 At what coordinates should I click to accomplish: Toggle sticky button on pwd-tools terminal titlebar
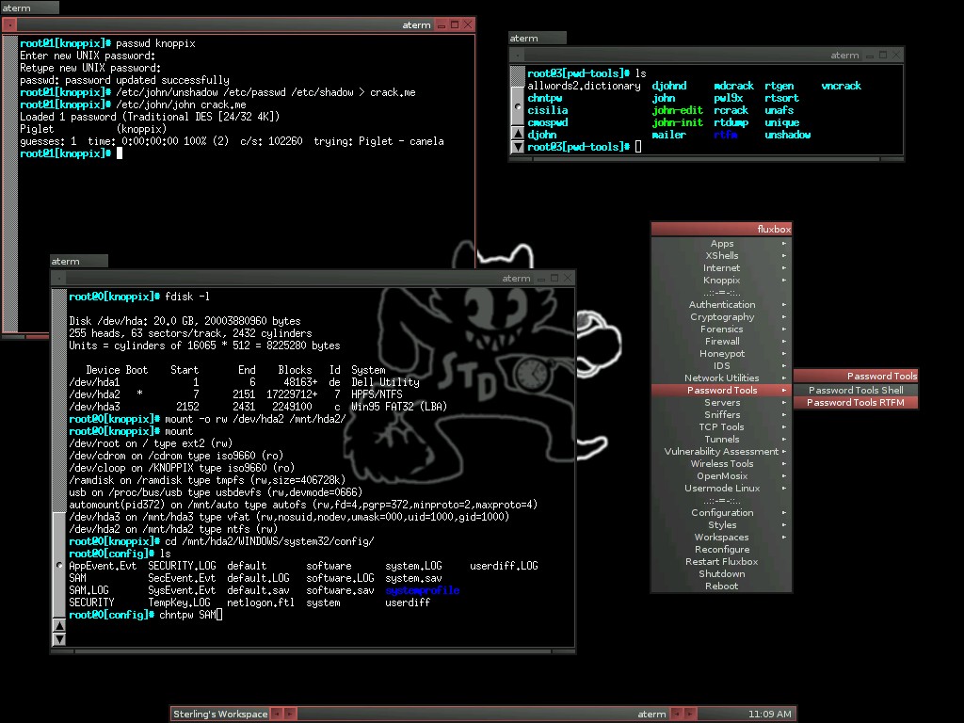click(x=518, y=56)
